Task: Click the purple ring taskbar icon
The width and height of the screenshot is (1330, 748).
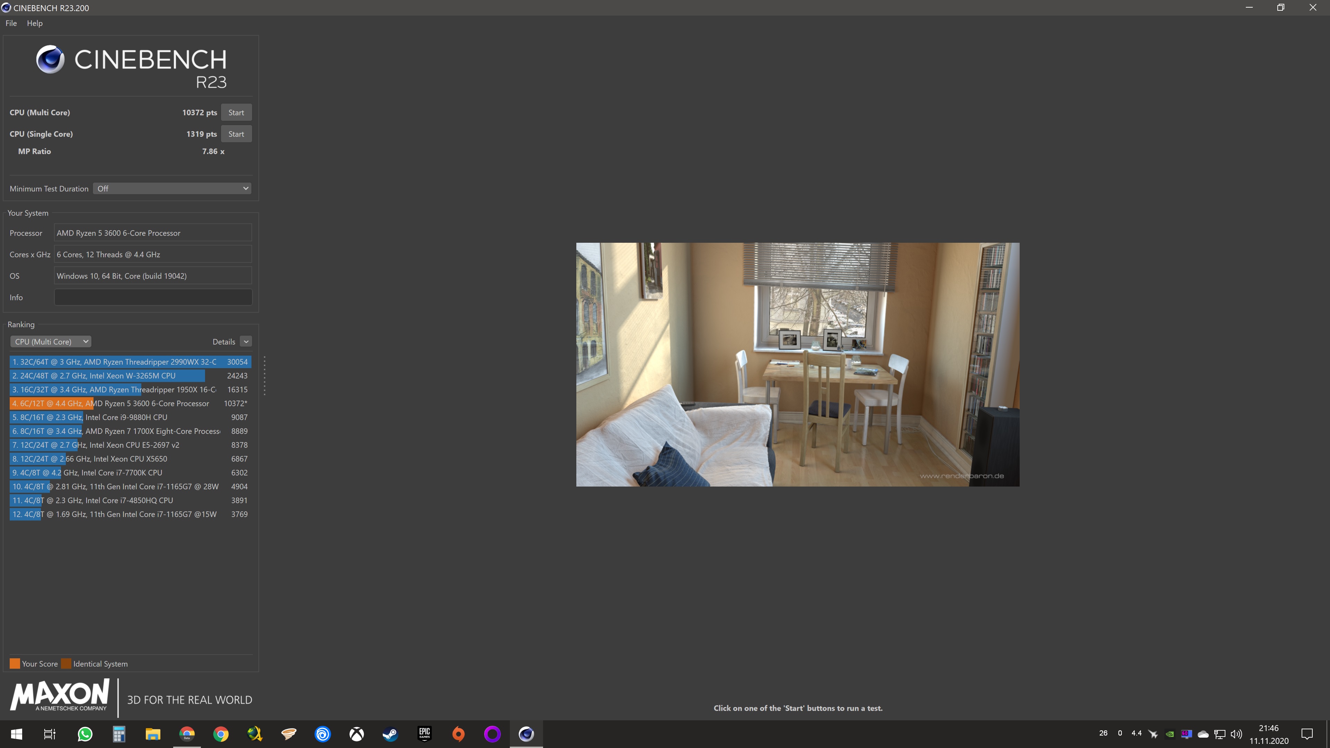Action: [x=493, y=733]
